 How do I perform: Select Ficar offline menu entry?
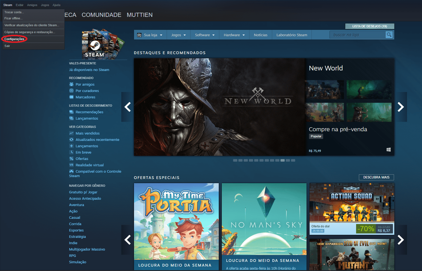point(34,18)
